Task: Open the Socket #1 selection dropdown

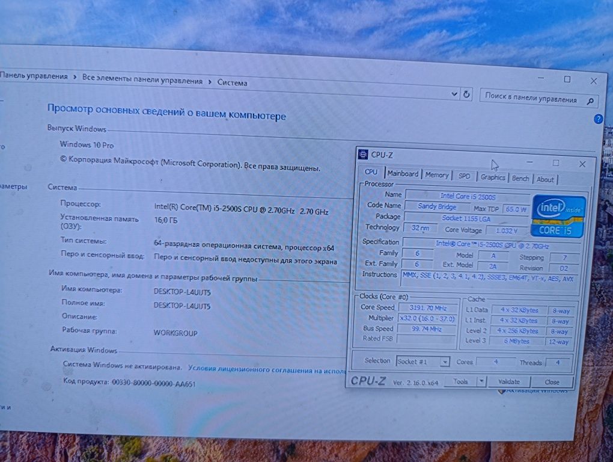Action: point(422,362)
